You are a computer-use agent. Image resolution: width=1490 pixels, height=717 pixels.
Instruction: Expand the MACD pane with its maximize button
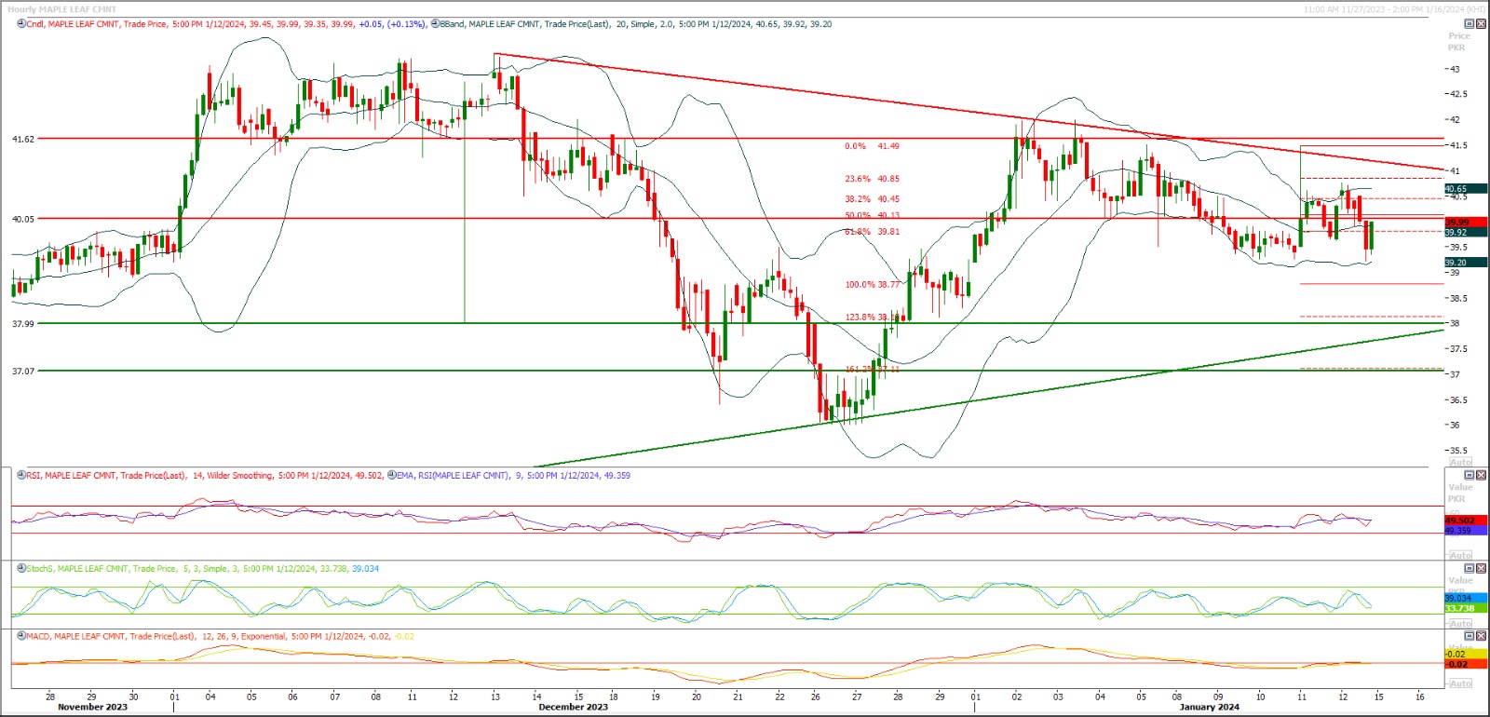tap(1470, 636)
